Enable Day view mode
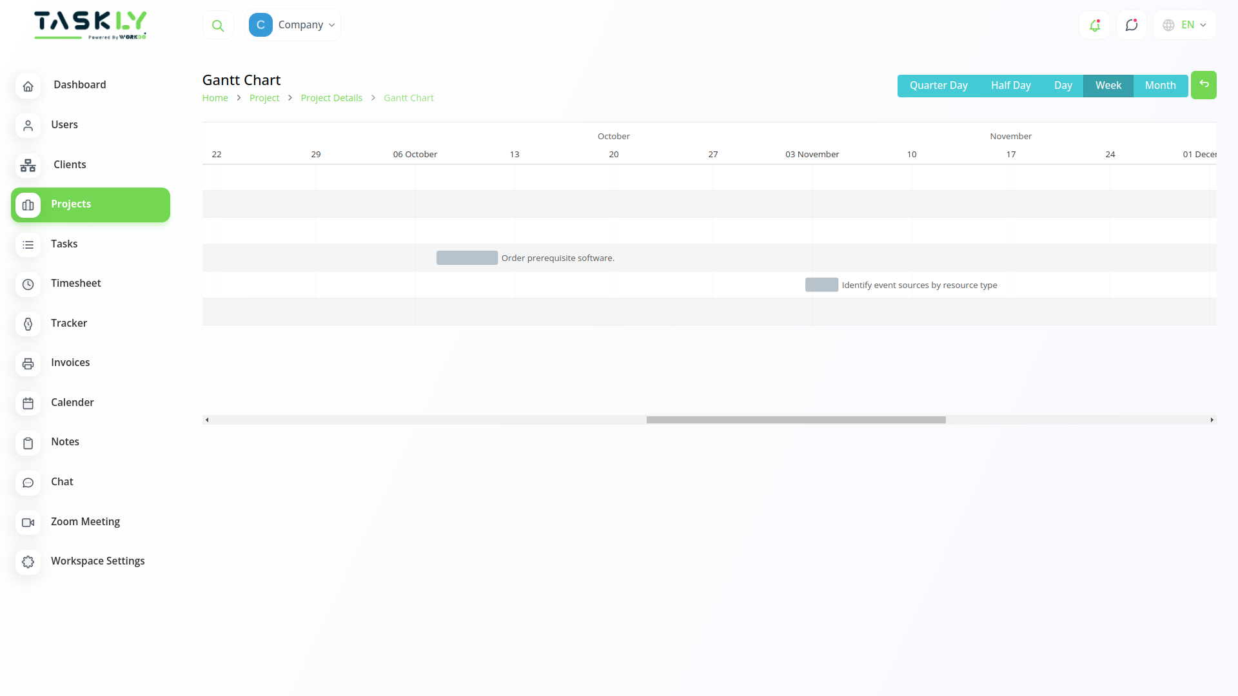The height and width of the screenshot is (696, 1238). point(1064,85)
